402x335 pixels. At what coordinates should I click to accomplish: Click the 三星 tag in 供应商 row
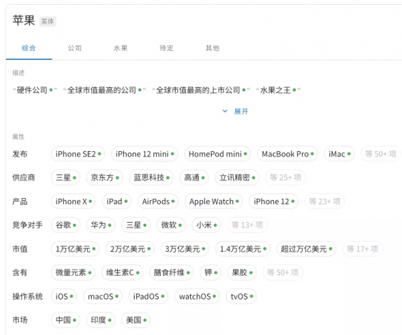pos(66,177)
